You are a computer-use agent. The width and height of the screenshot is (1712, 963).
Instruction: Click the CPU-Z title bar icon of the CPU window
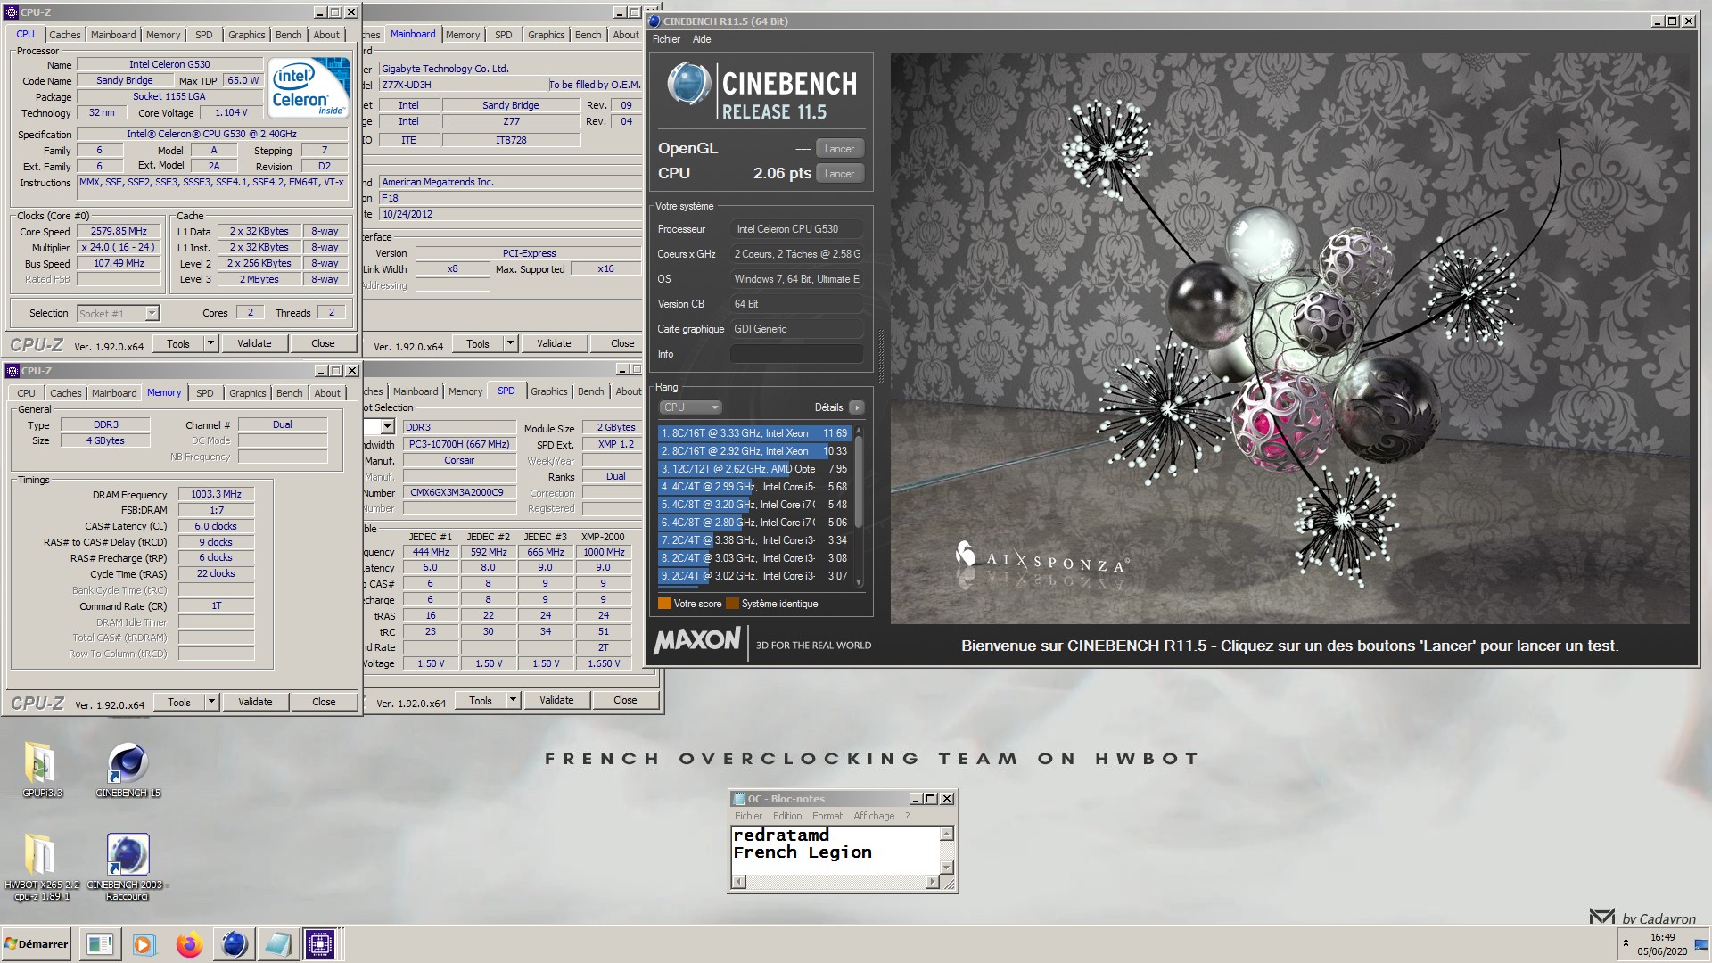coord(12,12)
